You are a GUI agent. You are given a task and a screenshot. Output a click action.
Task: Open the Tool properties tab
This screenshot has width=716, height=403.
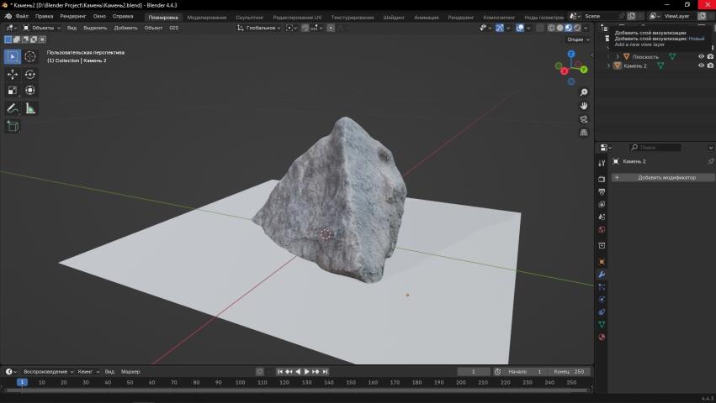(x=602, y=163)
